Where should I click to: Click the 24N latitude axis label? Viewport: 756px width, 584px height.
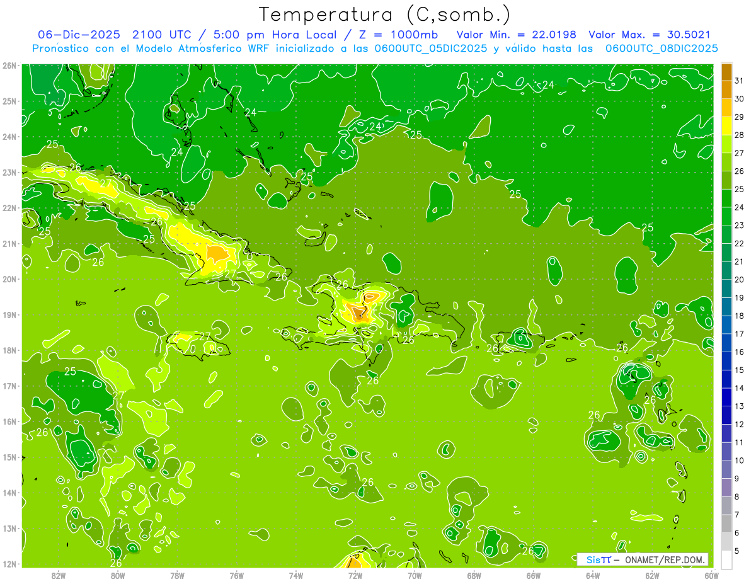click(x=9, y=137)
